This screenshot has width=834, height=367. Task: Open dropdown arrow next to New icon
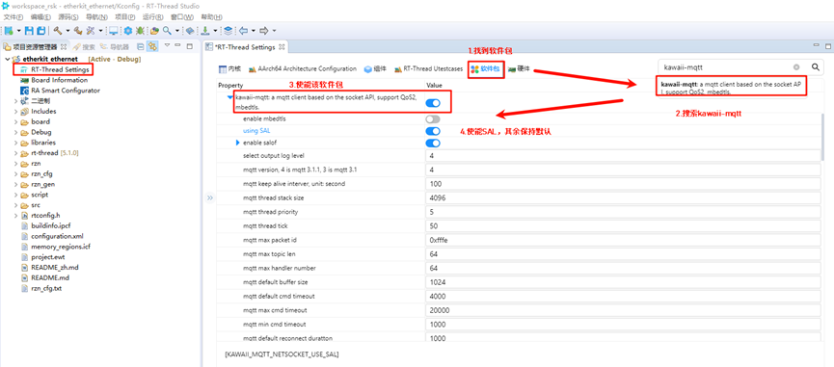click(18, 31)
